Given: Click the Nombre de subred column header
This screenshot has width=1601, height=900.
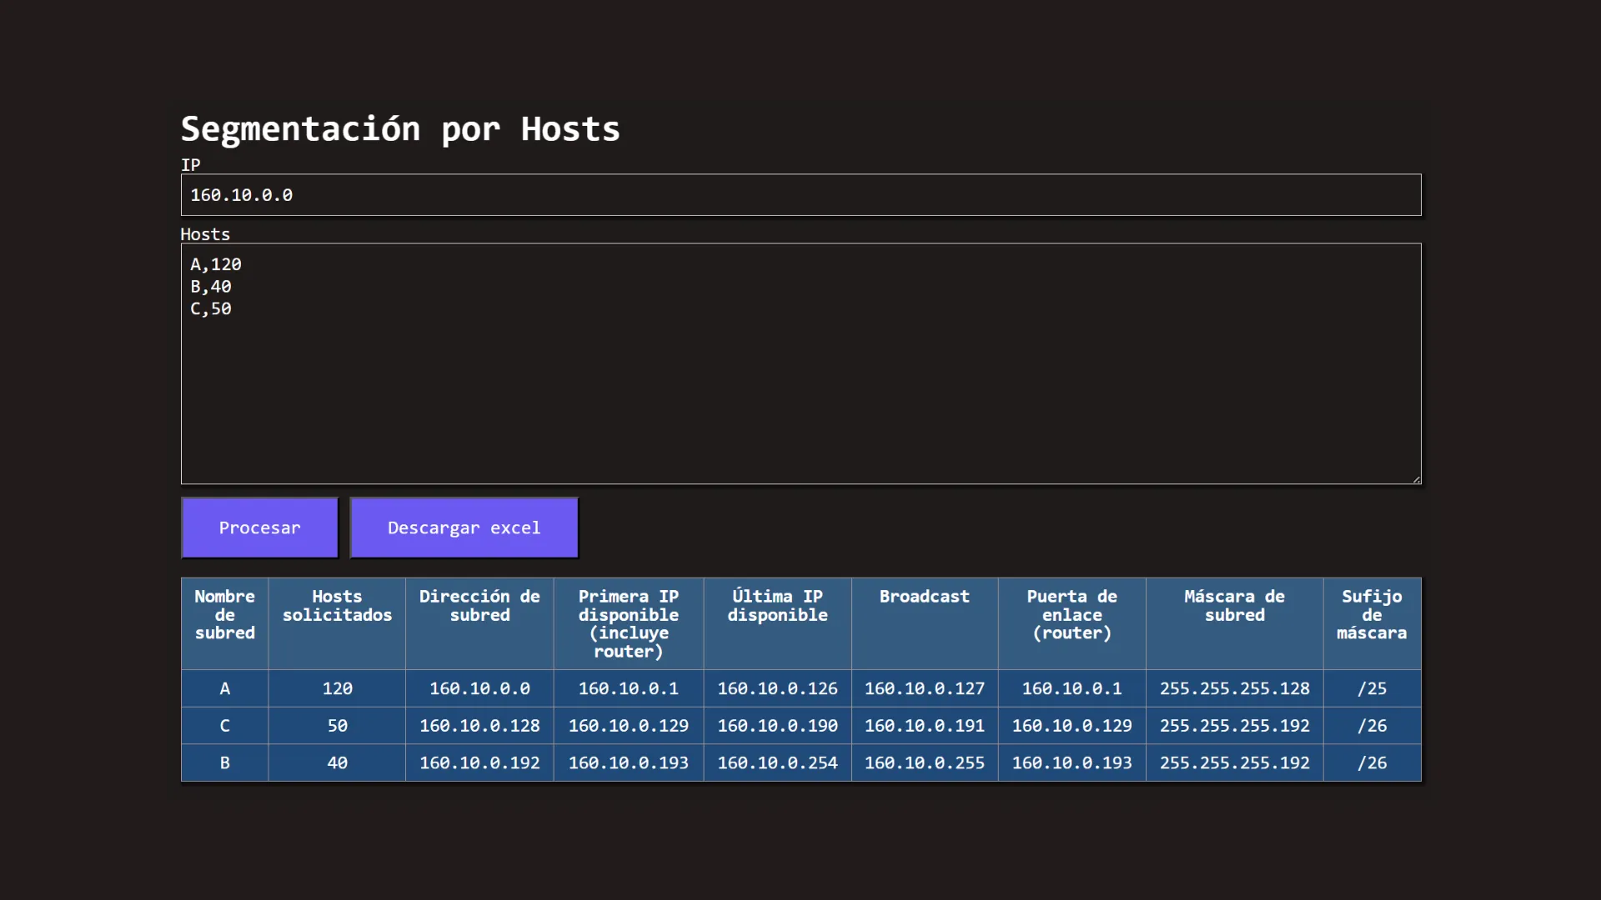Looking at the screenshot, I should (224, 614).
